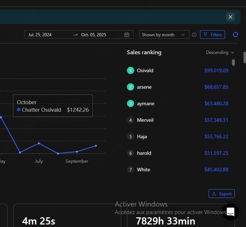
Task: Click the October data point on chart
Action: coord(96,145)
